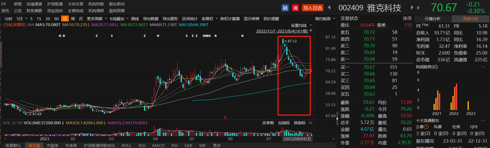This screenshot has height=148, width=490.
Task: Click the 融 margin trading badge
Action: point(285,8)
